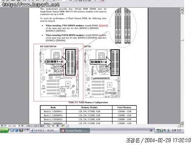The image size is (193, 145).
Task: Click the IS7-M heading text
Action: click(x=88, y=46)
